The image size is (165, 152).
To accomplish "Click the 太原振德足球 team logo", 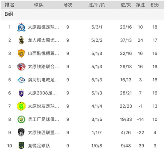I will (21, 27).
